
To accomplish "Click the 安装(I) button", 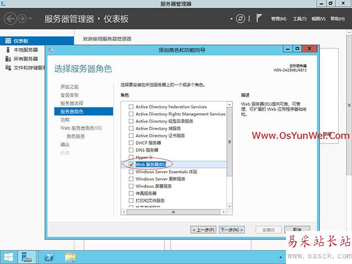I will coord(268,230).
